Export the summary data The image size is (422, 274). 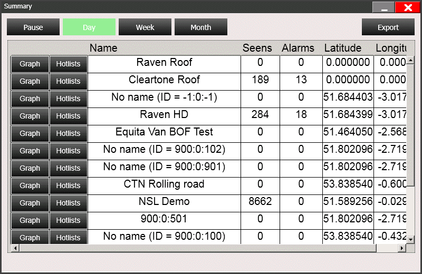388,27
